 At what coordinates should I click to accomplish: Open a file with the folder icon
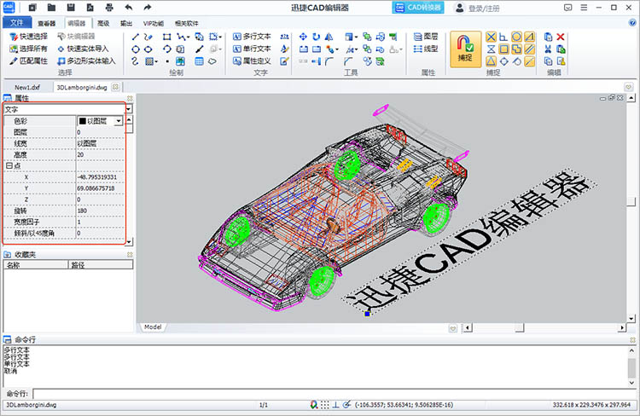point(51,8)
